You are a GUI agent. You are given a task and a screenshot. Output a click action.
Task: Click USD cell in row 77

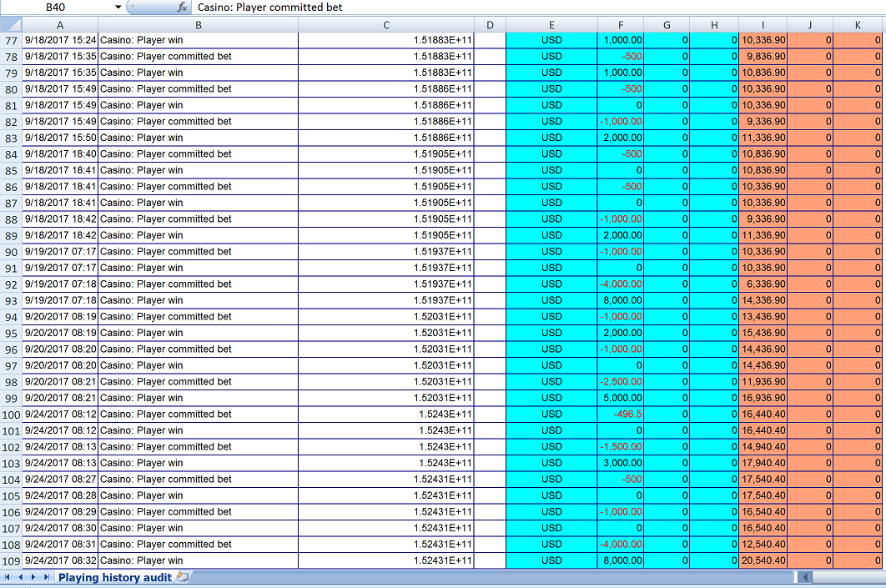tap(551, 40)
